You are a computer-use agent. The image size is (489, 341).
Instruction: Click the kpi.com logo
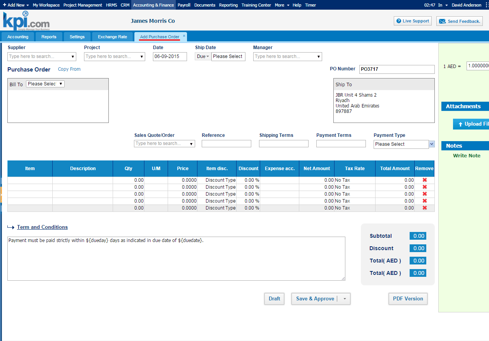[26, 21]
